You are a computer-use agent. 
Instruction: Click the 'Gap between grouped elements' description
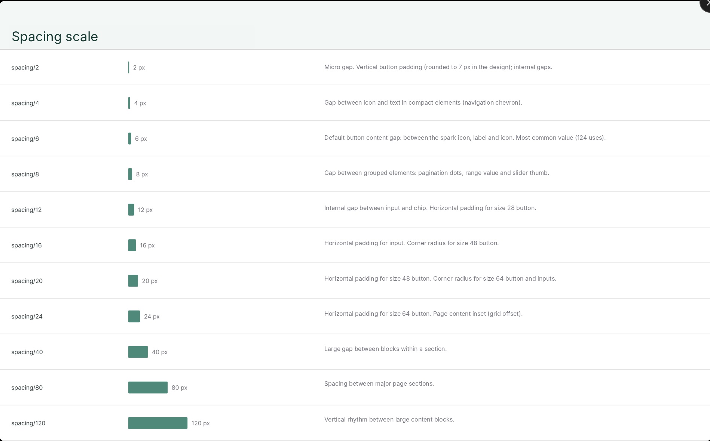(437, 173)
